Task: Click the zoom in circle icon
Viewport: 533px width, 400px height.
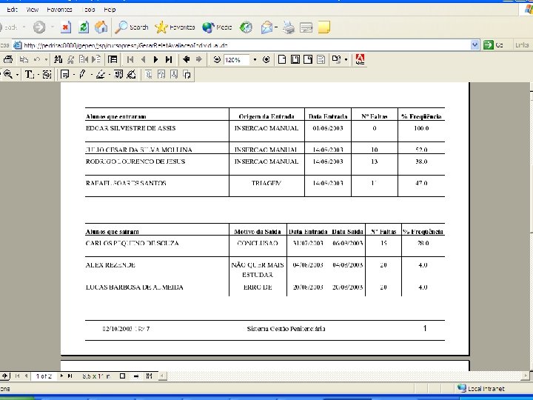Action: pos(266,60)
